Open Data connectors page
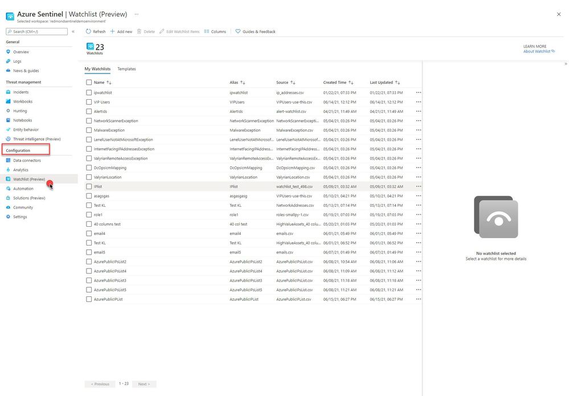Screen dimensions: 569x396 pos(27,161)
